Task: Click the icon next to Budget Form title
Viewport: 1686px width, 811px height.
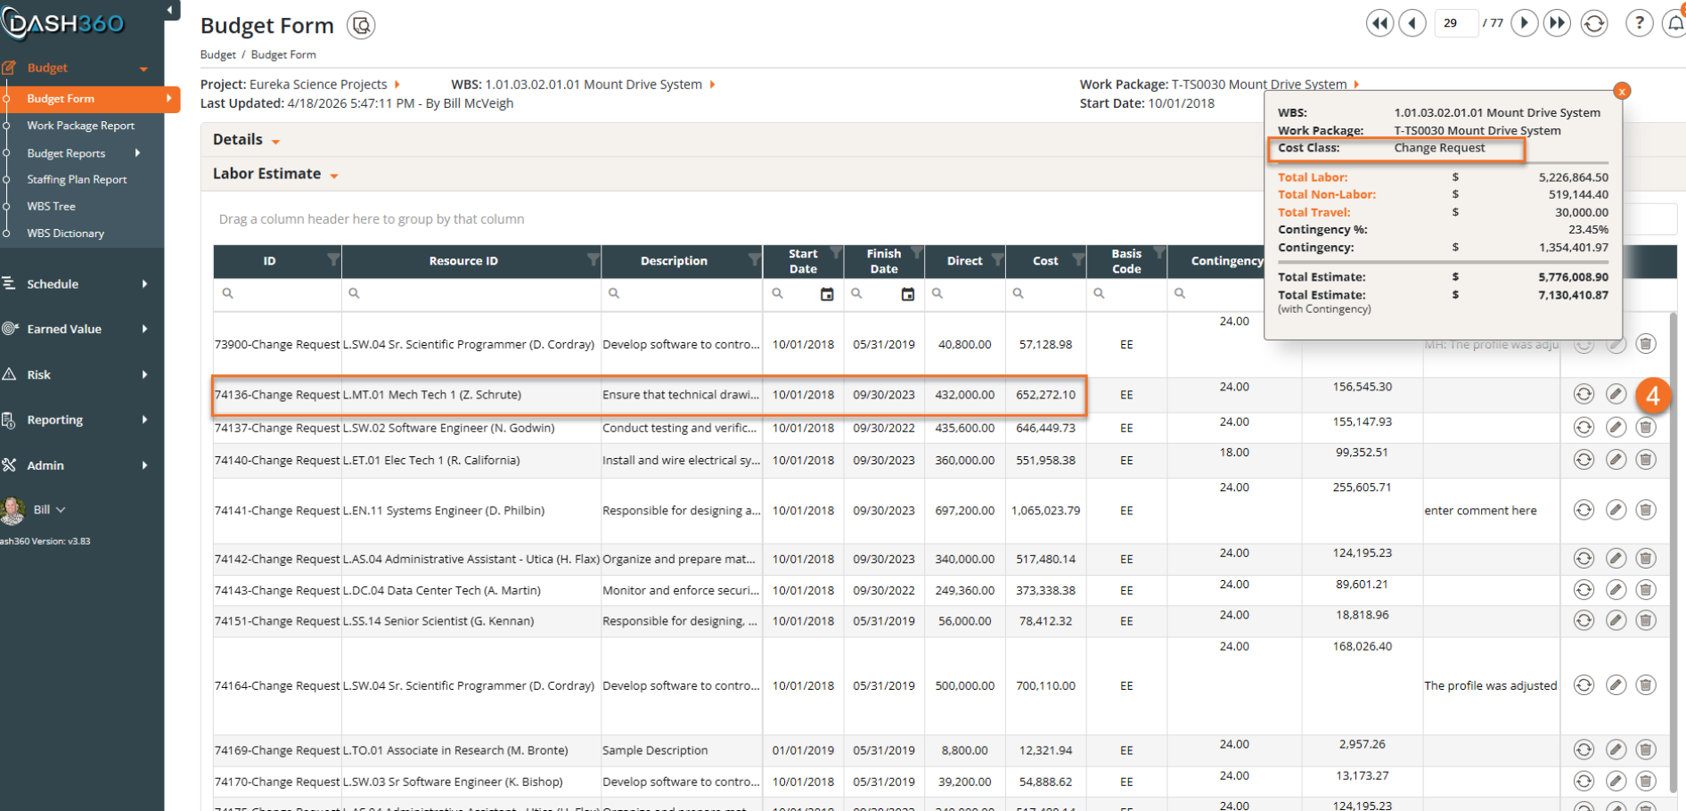Action: pos(361,25)
